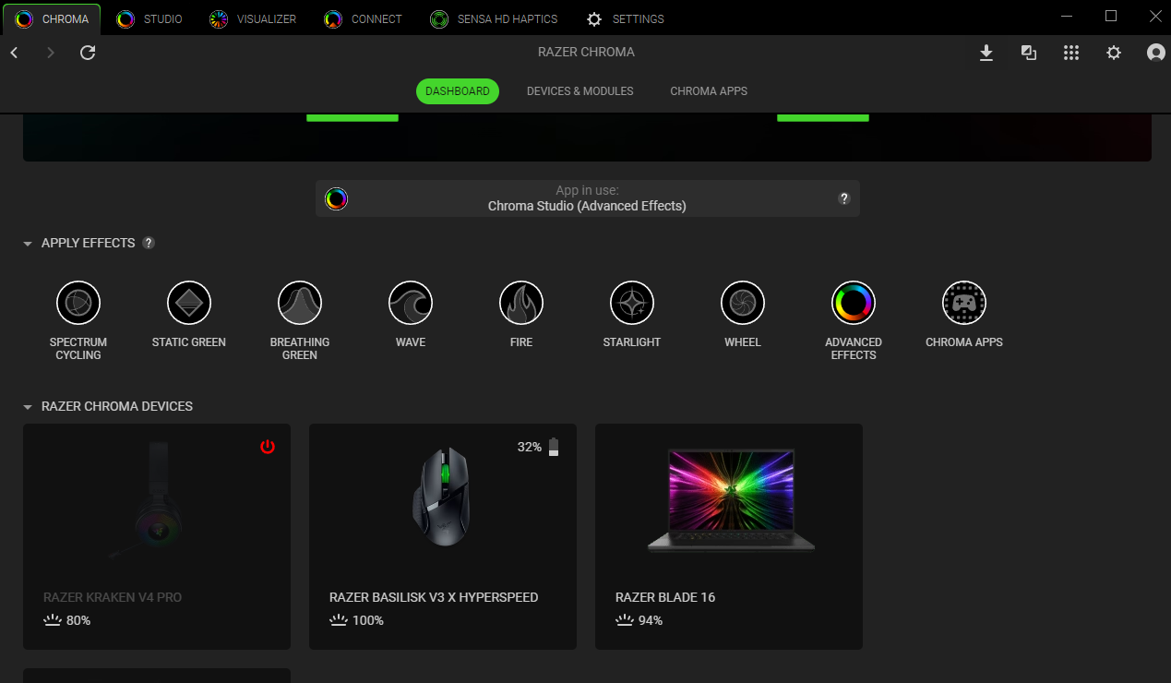Viewport: 1171px width, 683px height.
Task: Click the multi-window icon in header
Action: (1029, 53)
